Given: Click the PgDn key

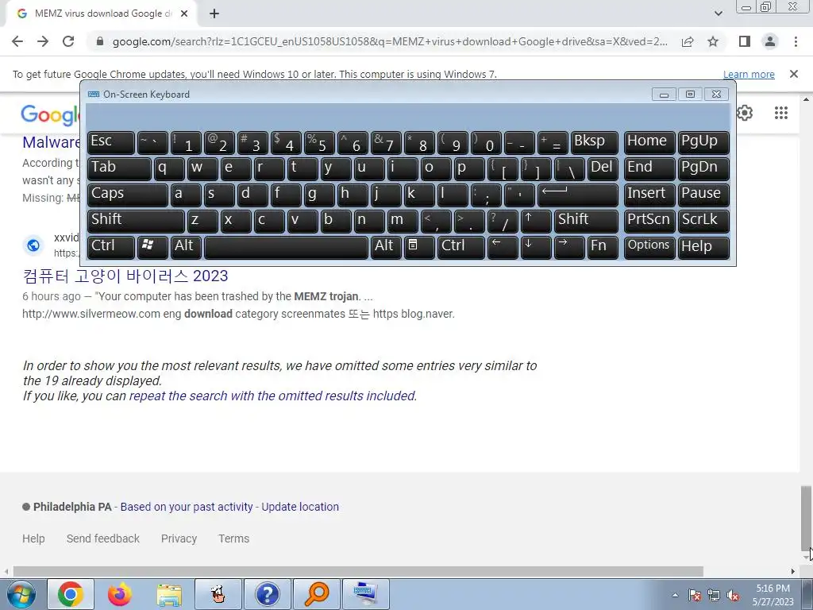Looking at the screenshot, I should (x=703, y=168).
